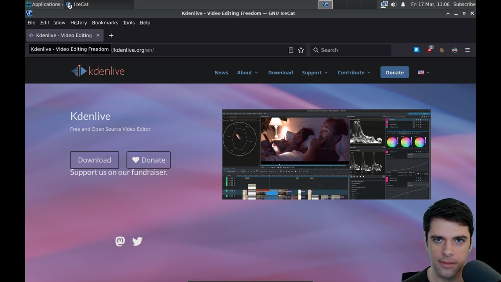Open the Applications menu in the panel
501x282 pixels.
42,4
